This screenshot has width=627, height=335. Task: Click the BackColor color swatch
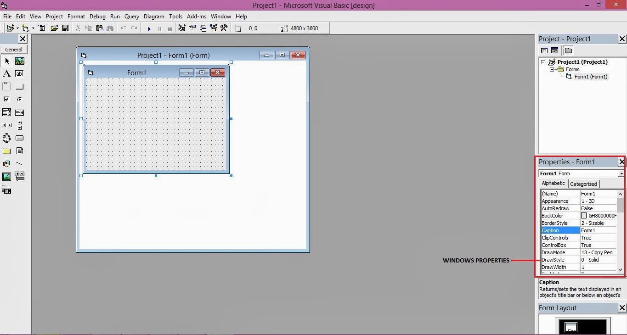click(584, 216)
